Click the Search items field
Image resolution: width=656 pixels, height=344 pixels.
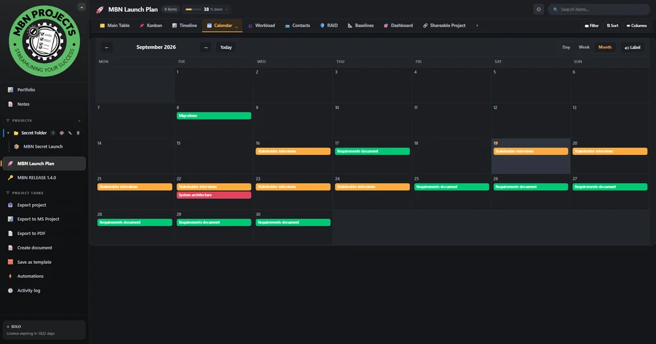pos(599,9)
